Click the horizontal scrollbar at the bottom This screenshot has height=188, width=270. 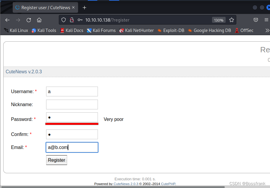click(114, 187)
